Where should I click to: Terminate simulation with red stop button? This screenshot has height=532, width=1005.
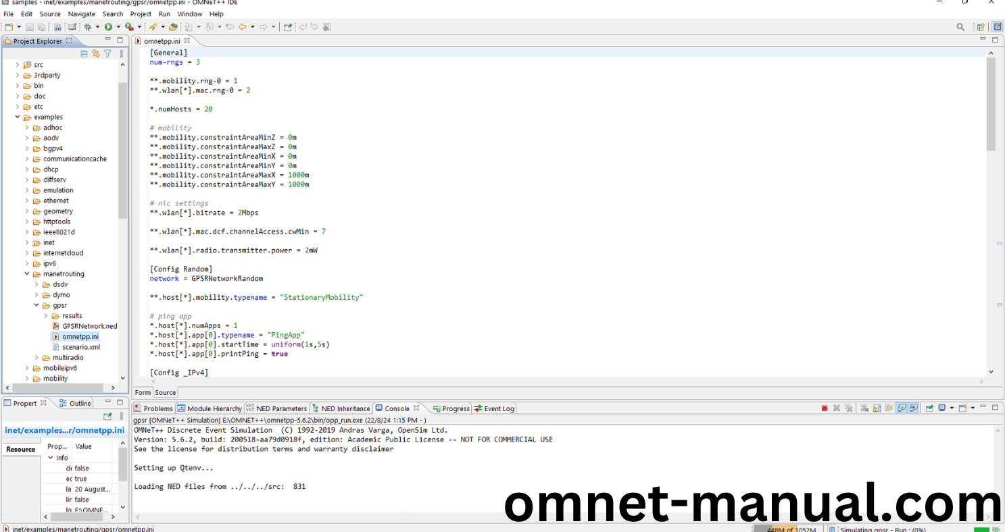click(825, 408)
